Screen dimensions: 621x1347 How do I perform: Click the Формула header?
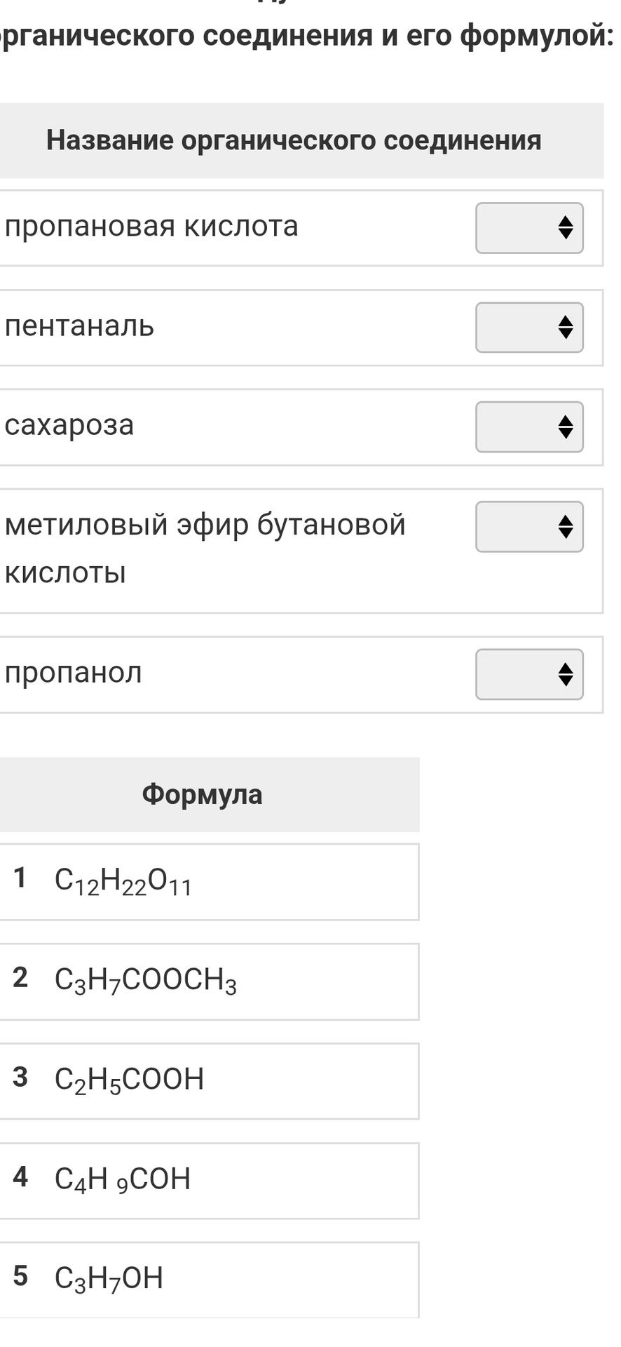click(x=203, y=794)
